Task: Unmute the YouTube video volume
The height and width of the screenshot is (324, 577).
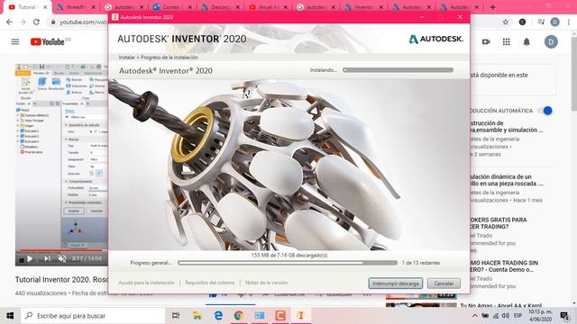Action: [x=62, y=258]
